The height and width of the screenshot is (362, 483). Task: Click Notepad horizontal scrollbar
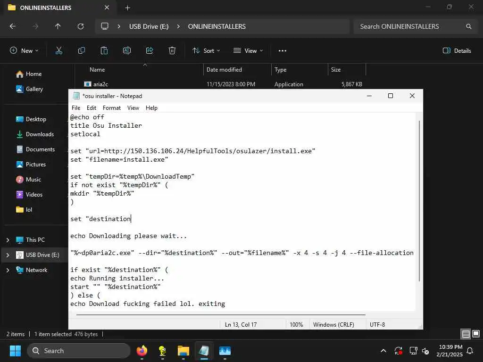pyautogui.click(x=221, y=314)
